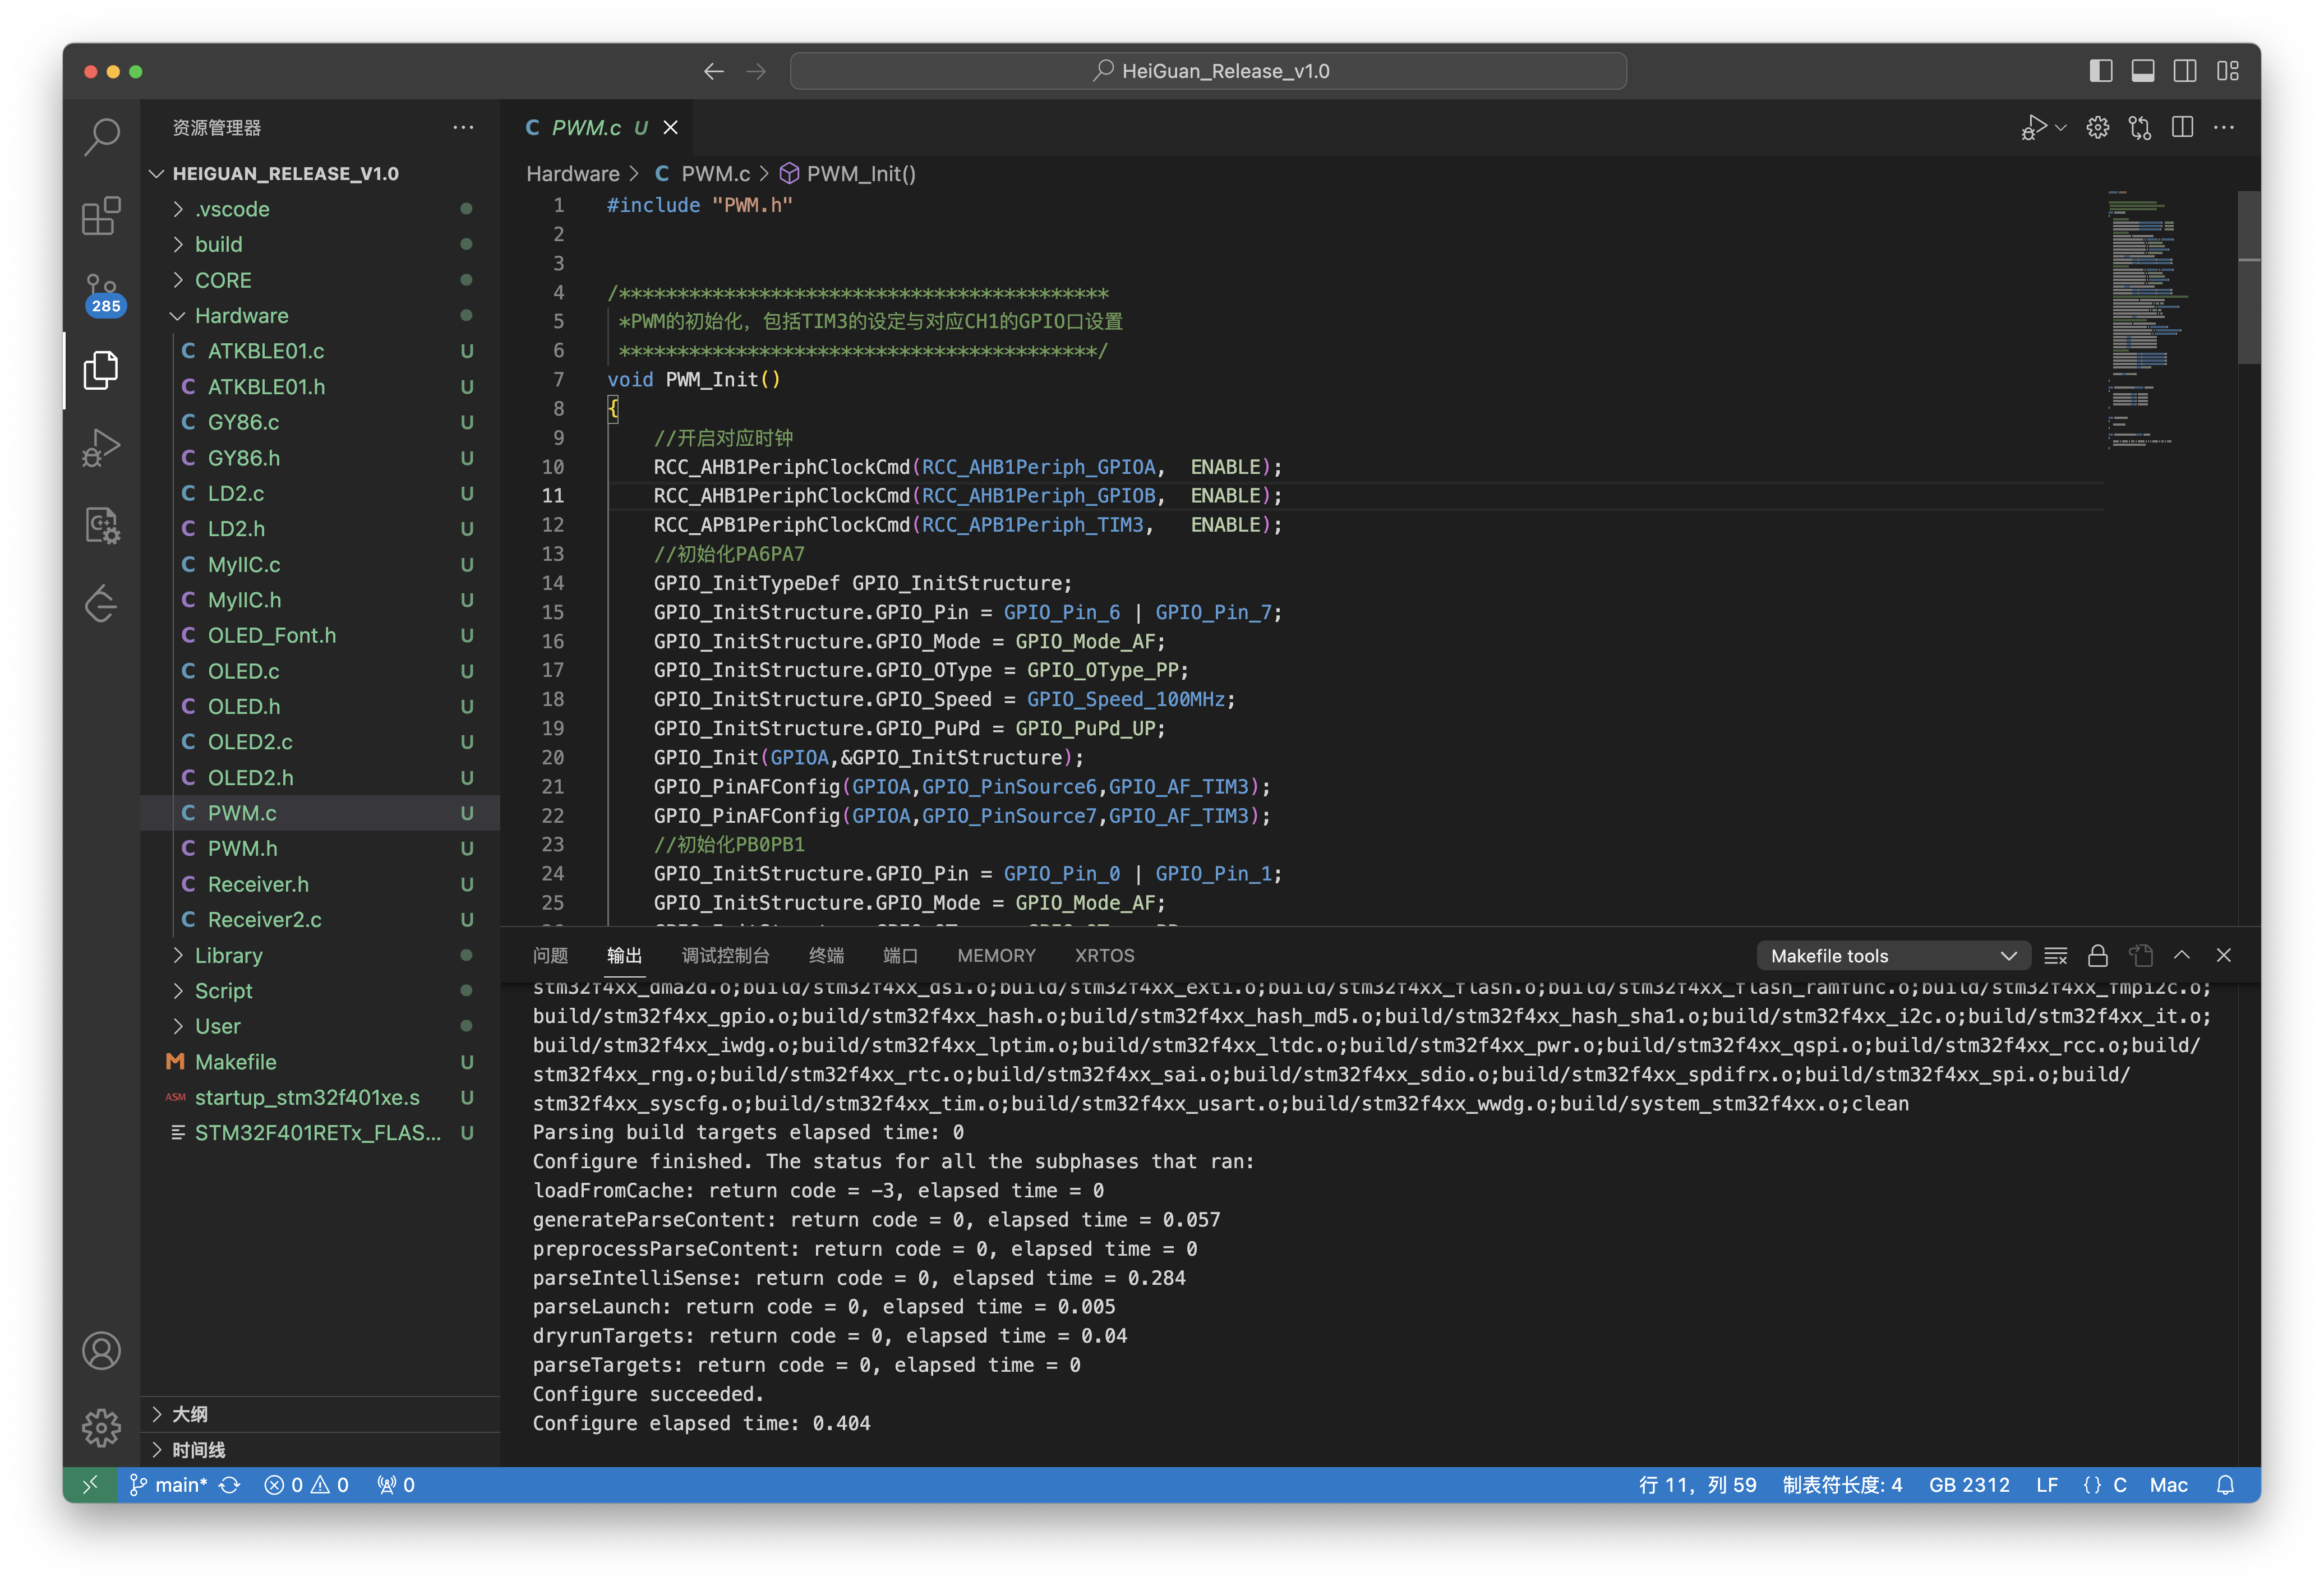Click 行 11, 列 59 cursor position
This screenshot has height=1586, width=2324.
(1697, 1485)
